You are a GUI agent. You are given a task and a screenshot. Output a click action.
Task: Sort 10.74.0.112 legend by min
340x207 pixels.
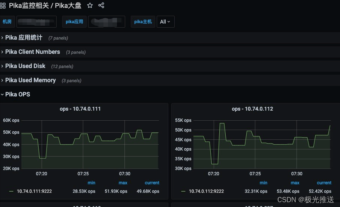click(264, 183)
